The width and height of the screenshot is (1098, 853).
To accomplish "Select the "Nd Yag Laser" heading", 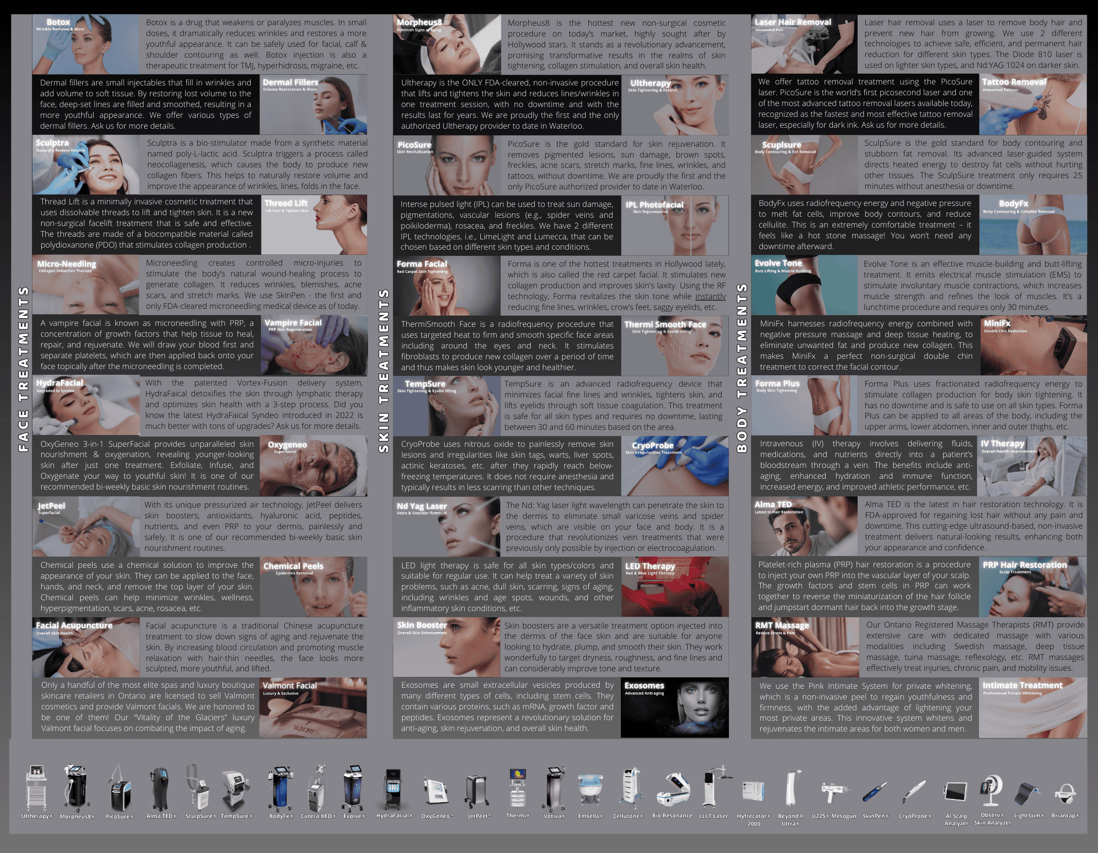I will pos(422,506).
